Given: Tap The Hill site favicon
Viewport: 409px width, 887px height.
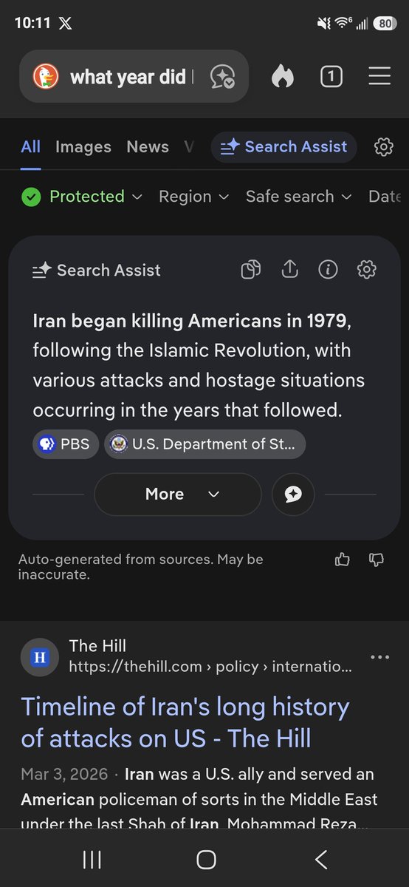Looking at the screenshot, I should tap(40, 656).
